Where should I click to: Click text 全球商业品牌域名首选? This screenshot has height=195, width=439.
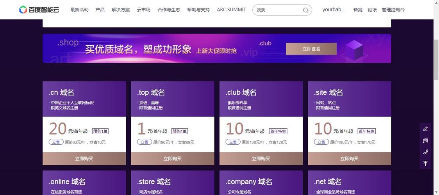pyautogui.click(x=335, y=192)
